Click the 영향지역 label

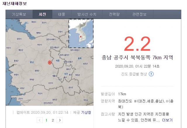[x=108, y=101]
